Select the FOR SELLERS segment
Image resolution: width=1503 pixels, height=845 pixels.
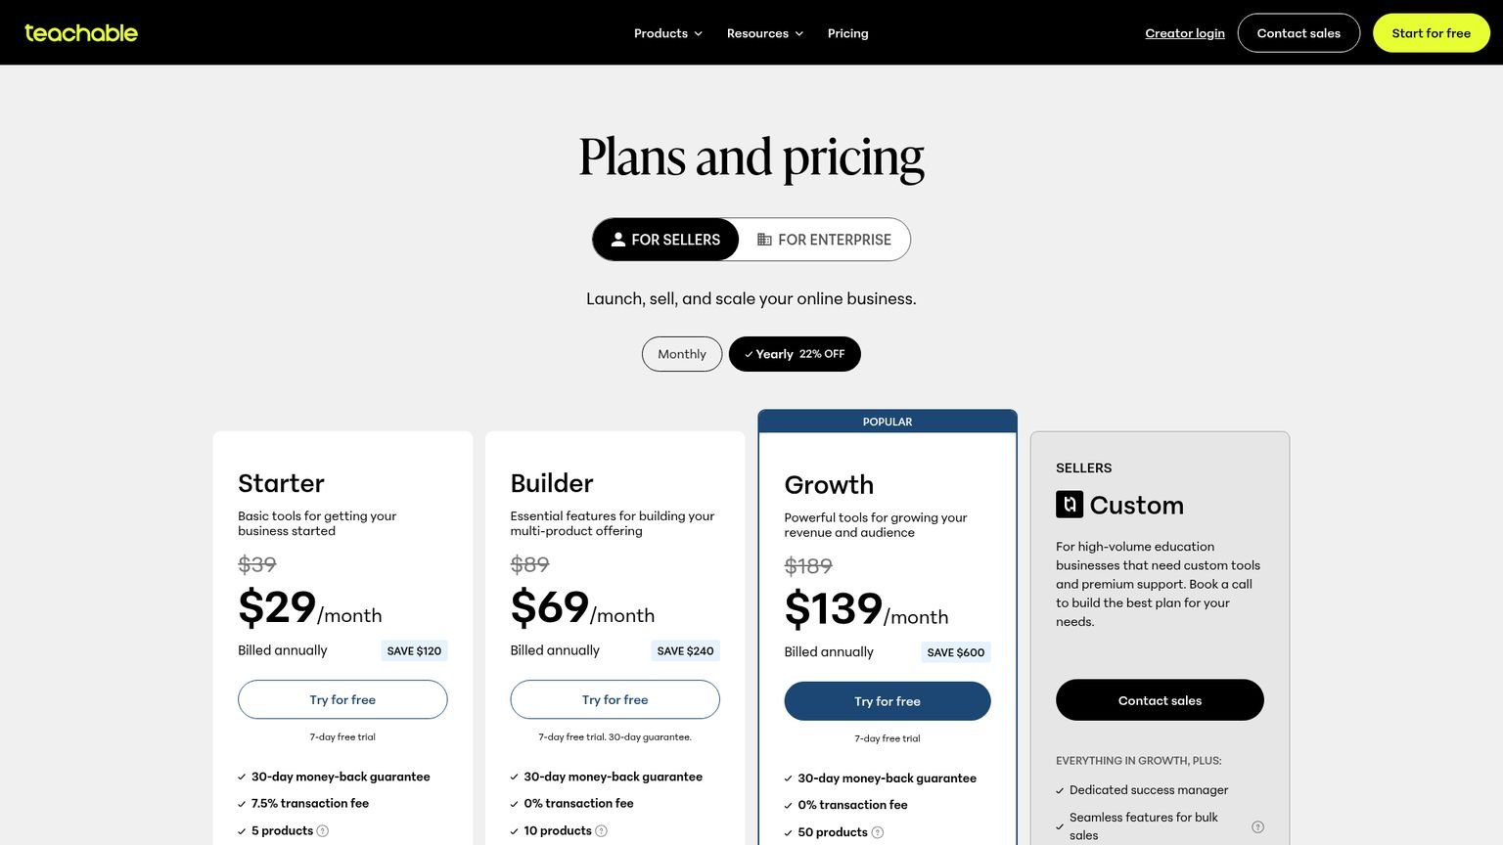665,239
